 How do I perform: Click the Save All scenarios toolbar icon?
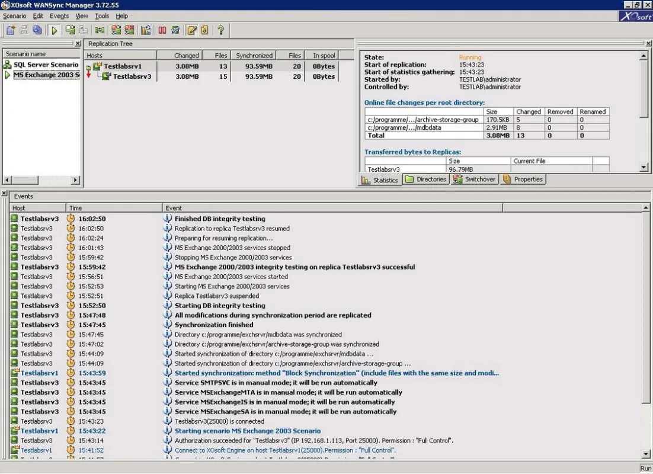click(37, 30)
